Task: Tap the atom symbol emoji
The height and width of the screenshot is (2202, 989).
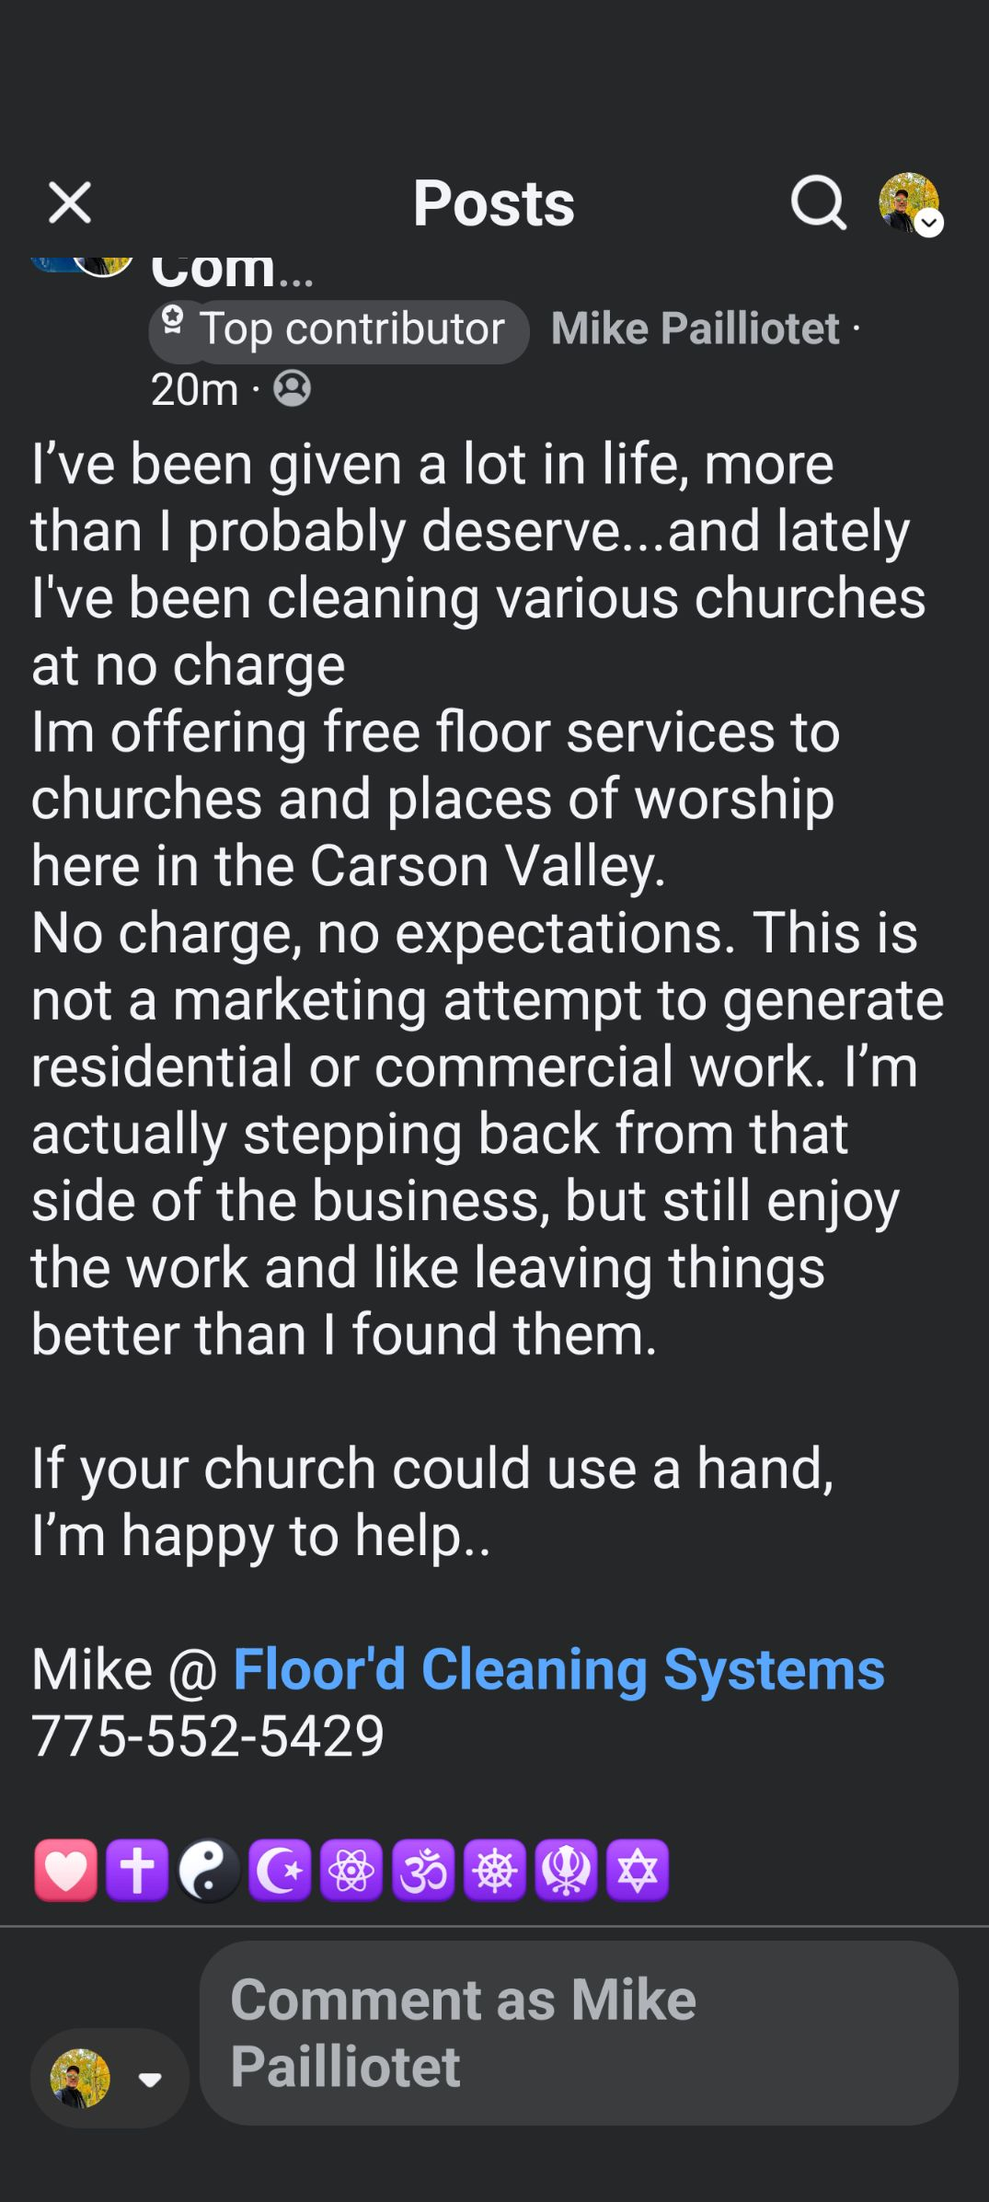Action: (x=351, y=1870)
